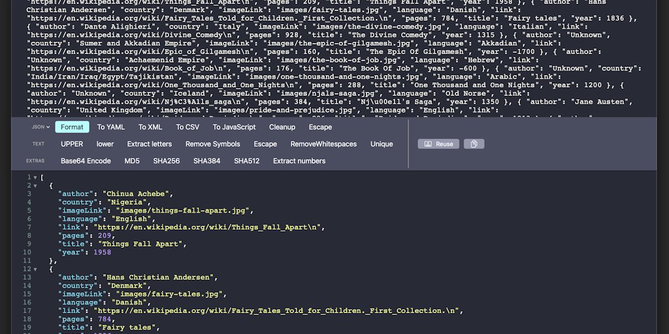The height and width of the screenshot is (334, 669).
Task: Click "Jane Austen" in input text
Action: 598,102
